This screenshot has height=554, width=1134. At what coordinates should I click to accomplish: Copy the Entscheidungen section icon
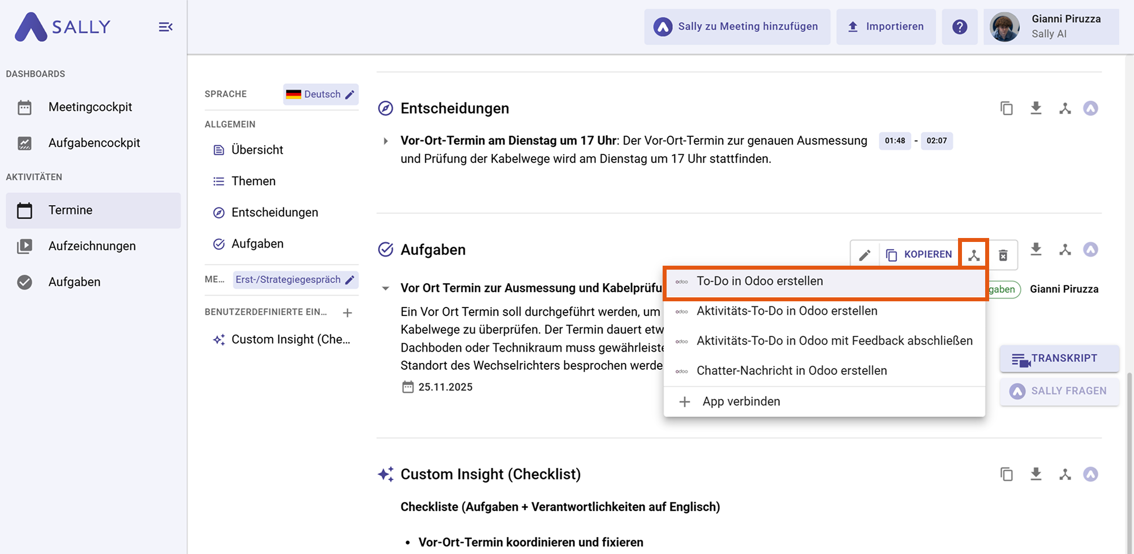click(1006, 108)
